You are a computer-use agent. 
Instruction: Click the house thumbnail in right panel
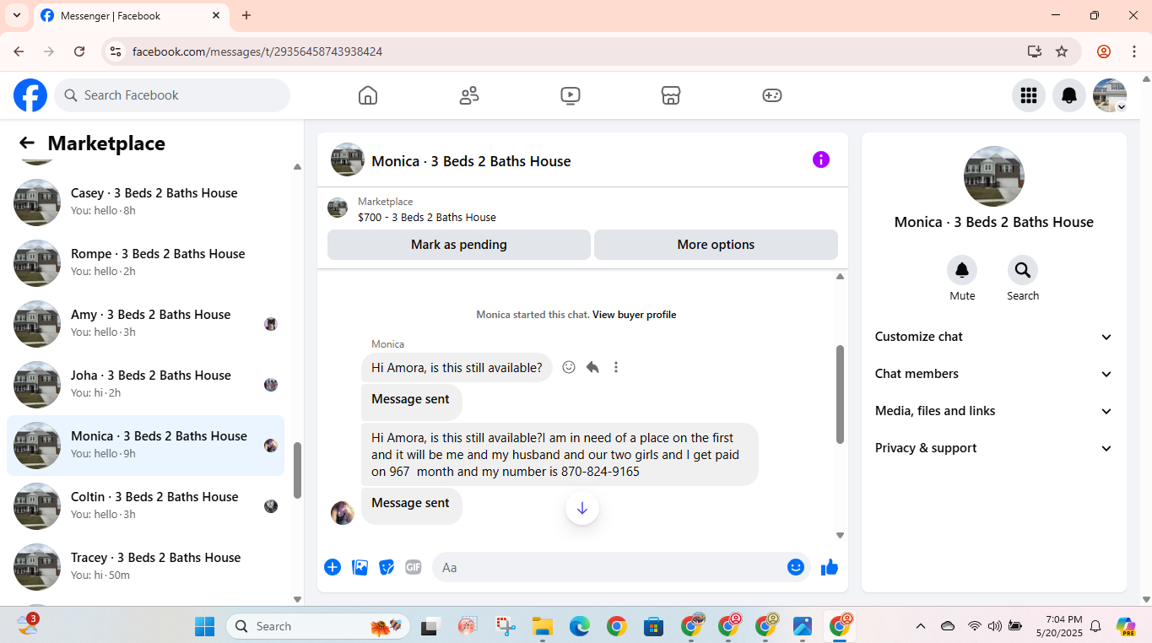click(994, 176)
